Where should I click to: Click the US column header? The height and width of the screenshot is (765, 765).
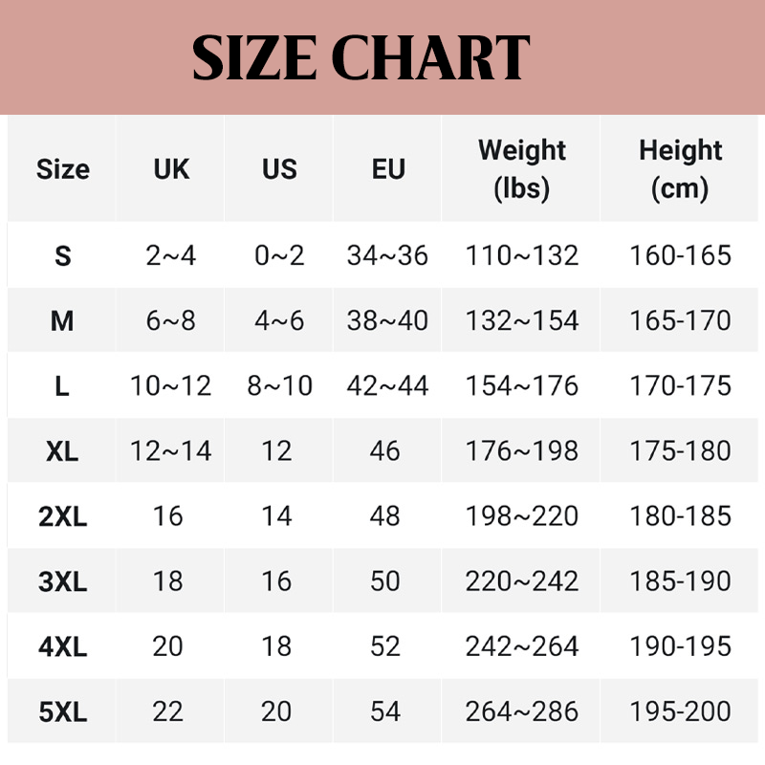point(279,169)
